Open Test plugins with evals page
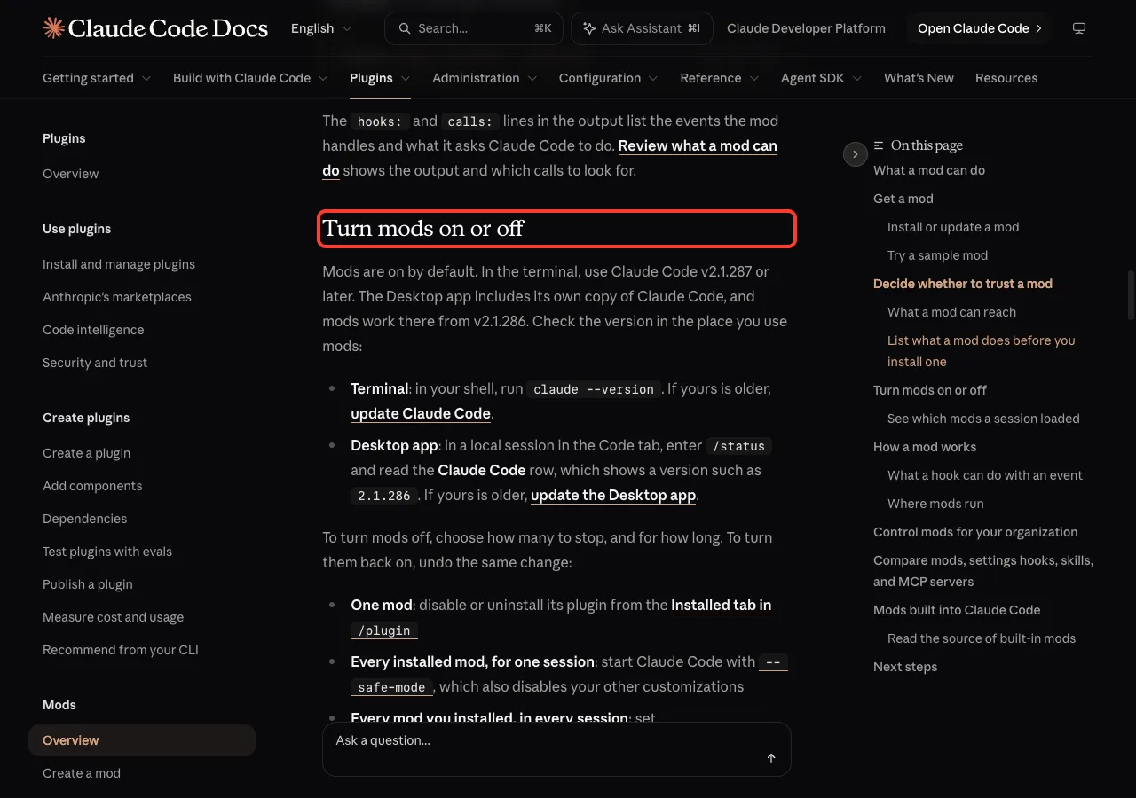Viewport: 1136px width, 798px height. click(x=107, y=552)
